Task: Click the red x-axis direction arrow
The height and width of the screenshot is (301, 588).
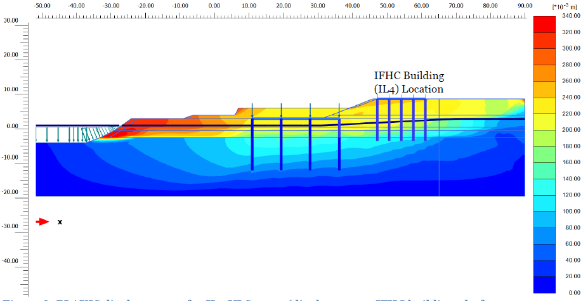Action: coord(42,222)
